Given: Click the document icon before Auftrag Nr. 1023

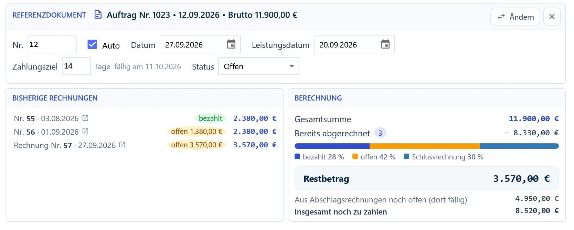Looking at the screenshot, I should pyautogui.click(x=98, y=15).
